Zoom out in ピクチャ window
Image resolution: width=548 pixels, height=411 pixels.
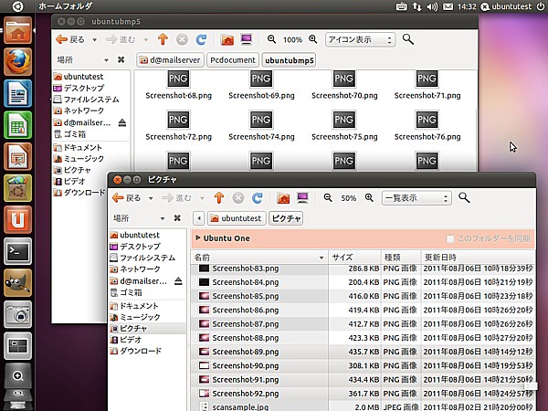pos(328,198)
